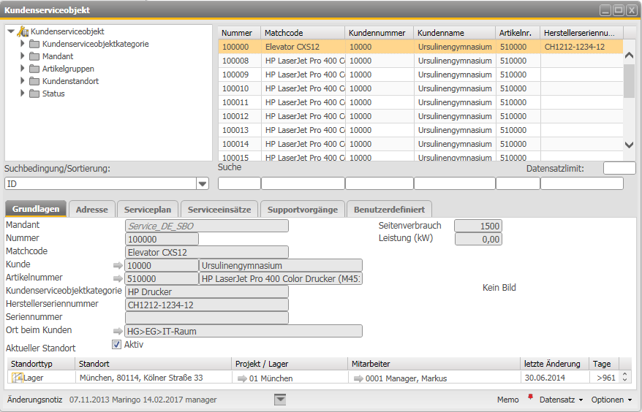Click the letzte Änderung date 30.06.2014
This screenshot has height=412, width=642.
555,377
